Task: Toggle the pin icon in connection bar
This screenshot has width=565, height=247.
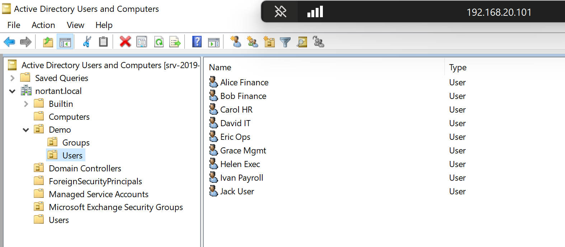Action: click(x=280, y=12)
